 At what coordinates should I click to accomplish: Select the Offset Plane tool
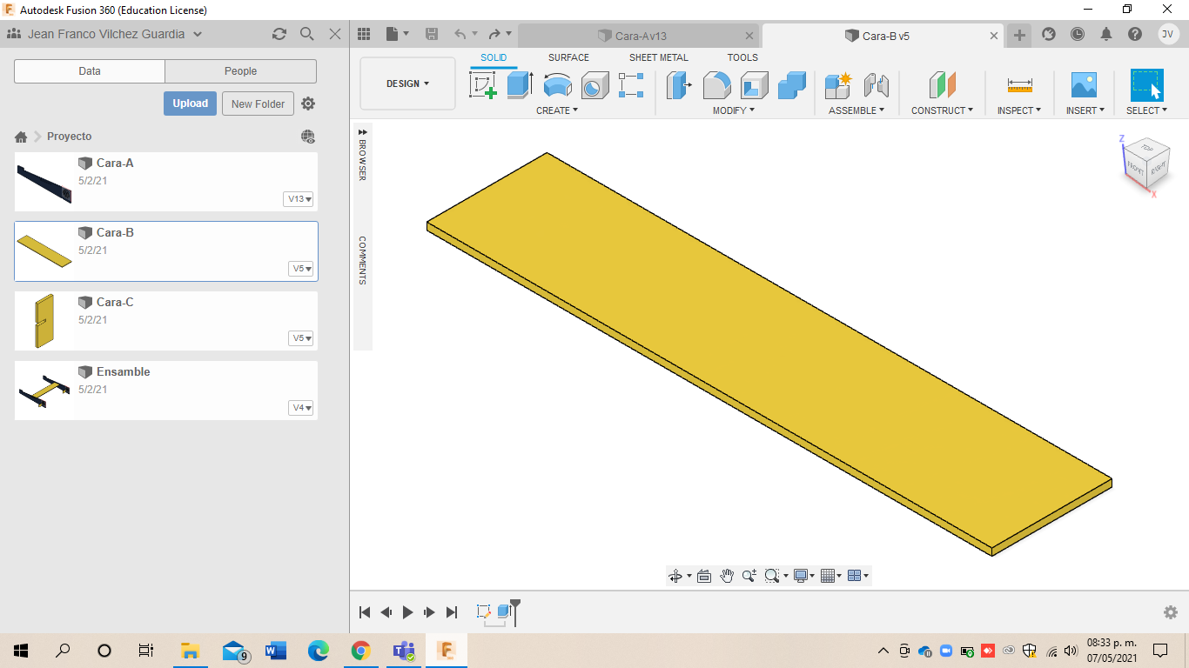(x=942, y=85)
